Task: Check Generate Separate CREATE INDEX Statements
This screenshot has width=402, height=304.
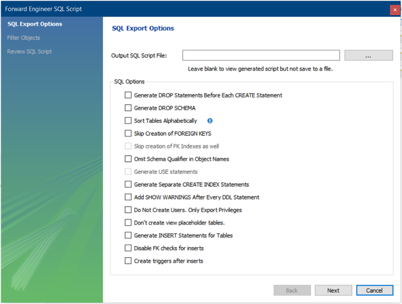Action: click(129, 184)
